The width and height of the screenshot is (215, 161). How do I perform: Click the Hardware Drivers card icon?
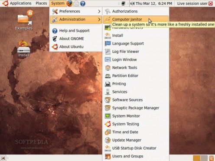107,28
